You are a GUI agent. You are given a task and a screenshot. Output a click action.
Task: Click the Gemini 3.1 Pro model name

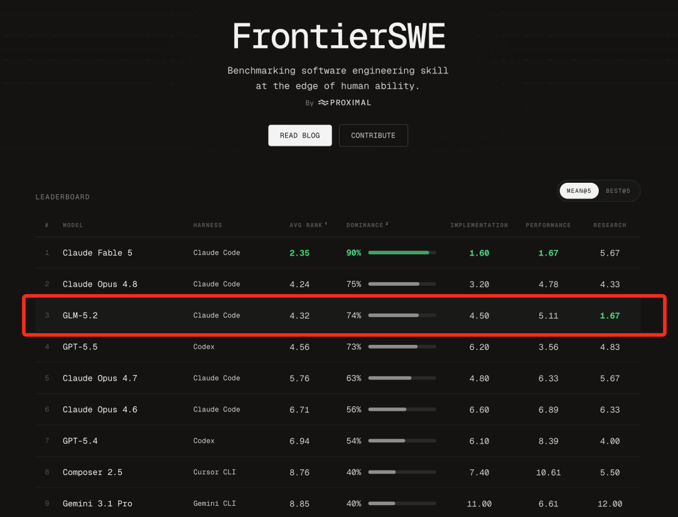97,504
